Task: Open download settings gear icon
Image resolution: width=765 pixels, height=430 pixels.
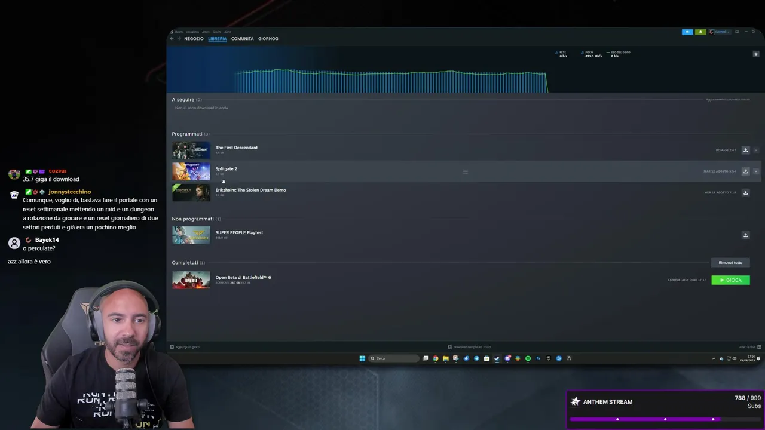Action: pyautogui.click(x=755, y=54)
